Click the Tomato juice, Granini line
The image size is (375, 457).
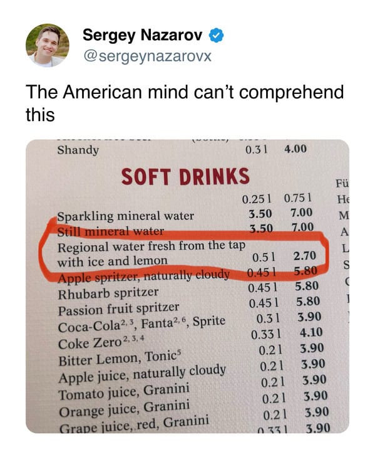coord(124,392)
